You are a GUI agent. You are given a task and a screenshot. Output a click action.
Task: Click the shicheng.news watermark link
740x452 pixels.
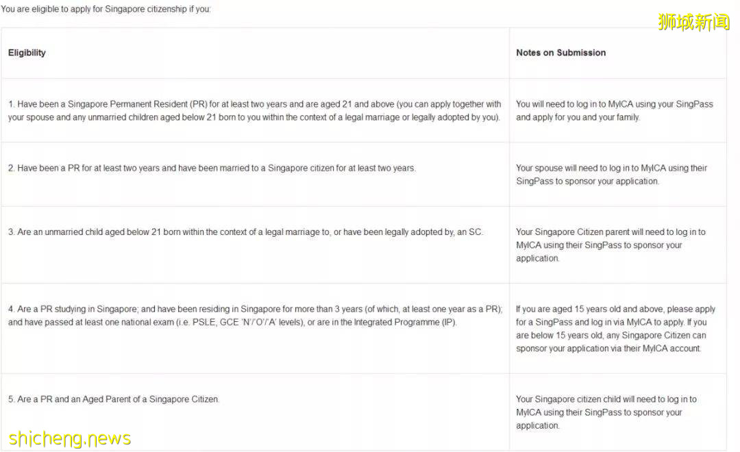point(70,438)
